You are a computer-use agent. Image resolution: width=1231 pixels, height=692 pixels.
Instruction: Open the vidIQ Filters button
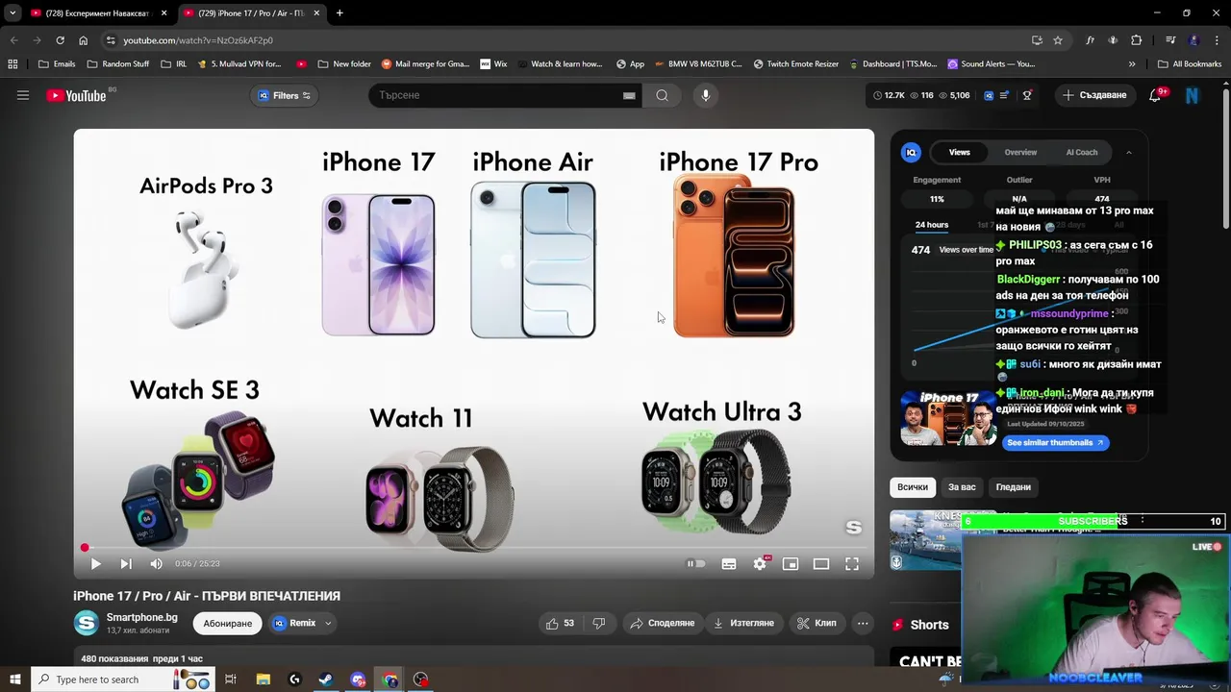pyautogui.click(x=285, y=95)
